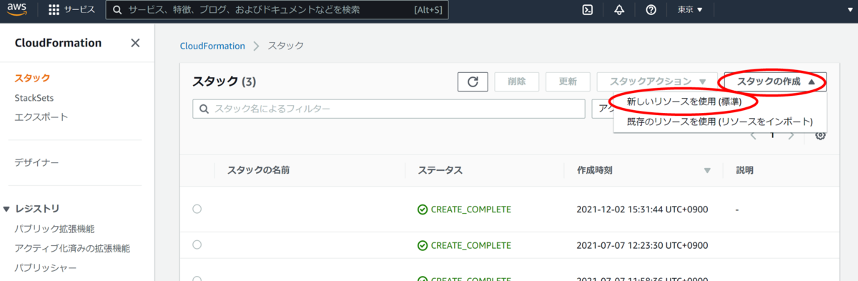Open the services grid menu icon
This screenshot has height=281, width=858.
coord(54,10)
